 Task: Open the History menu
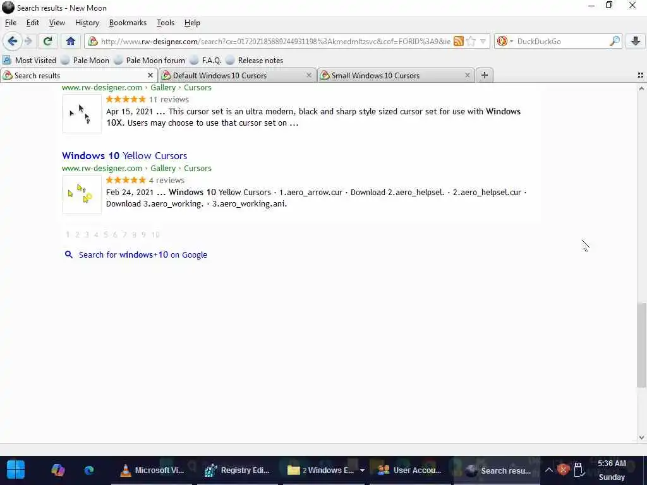[x=87, y=23]
